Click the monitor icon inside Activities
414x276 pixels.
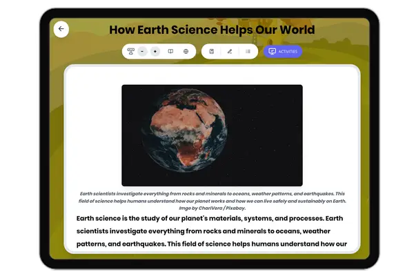272,51
